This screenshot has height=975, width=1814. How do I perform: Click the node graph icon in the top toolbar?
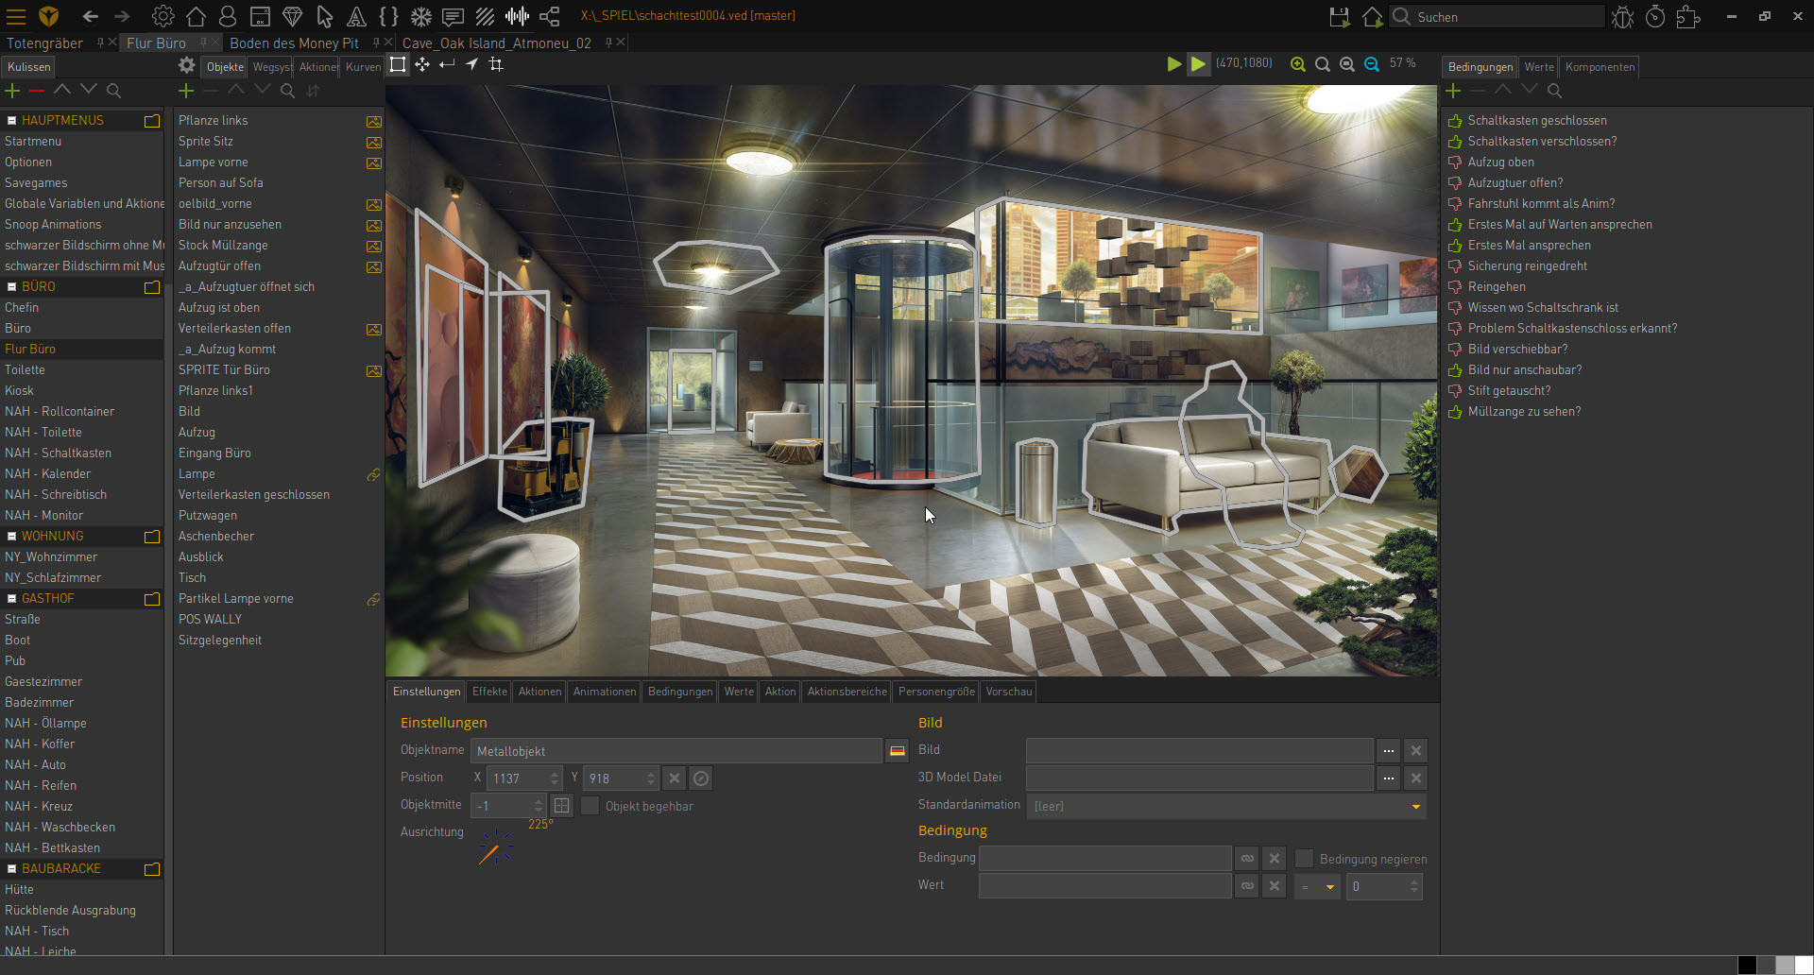point(550,16)
